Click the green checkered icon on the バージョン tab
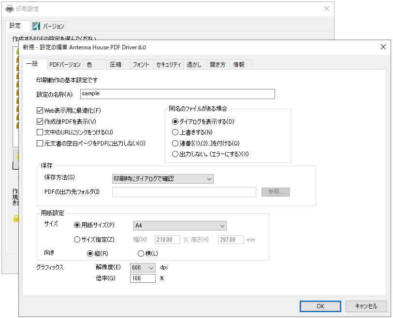Screen dimensions: 393x318 pos(35,26)
